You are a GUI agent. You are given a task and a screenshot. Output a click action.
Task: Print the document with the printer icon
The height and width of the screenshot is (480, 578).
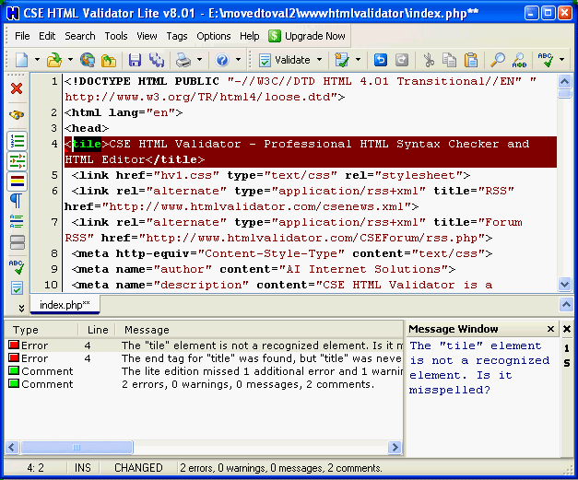point(183,60)
